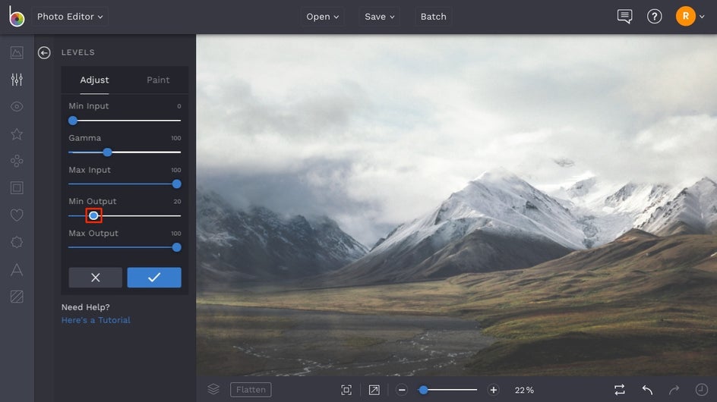Zoom out with minus icon

(x=402, y=390)
